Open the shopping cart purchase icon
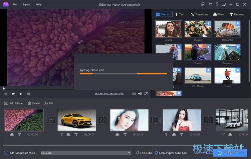 point(210,4)
